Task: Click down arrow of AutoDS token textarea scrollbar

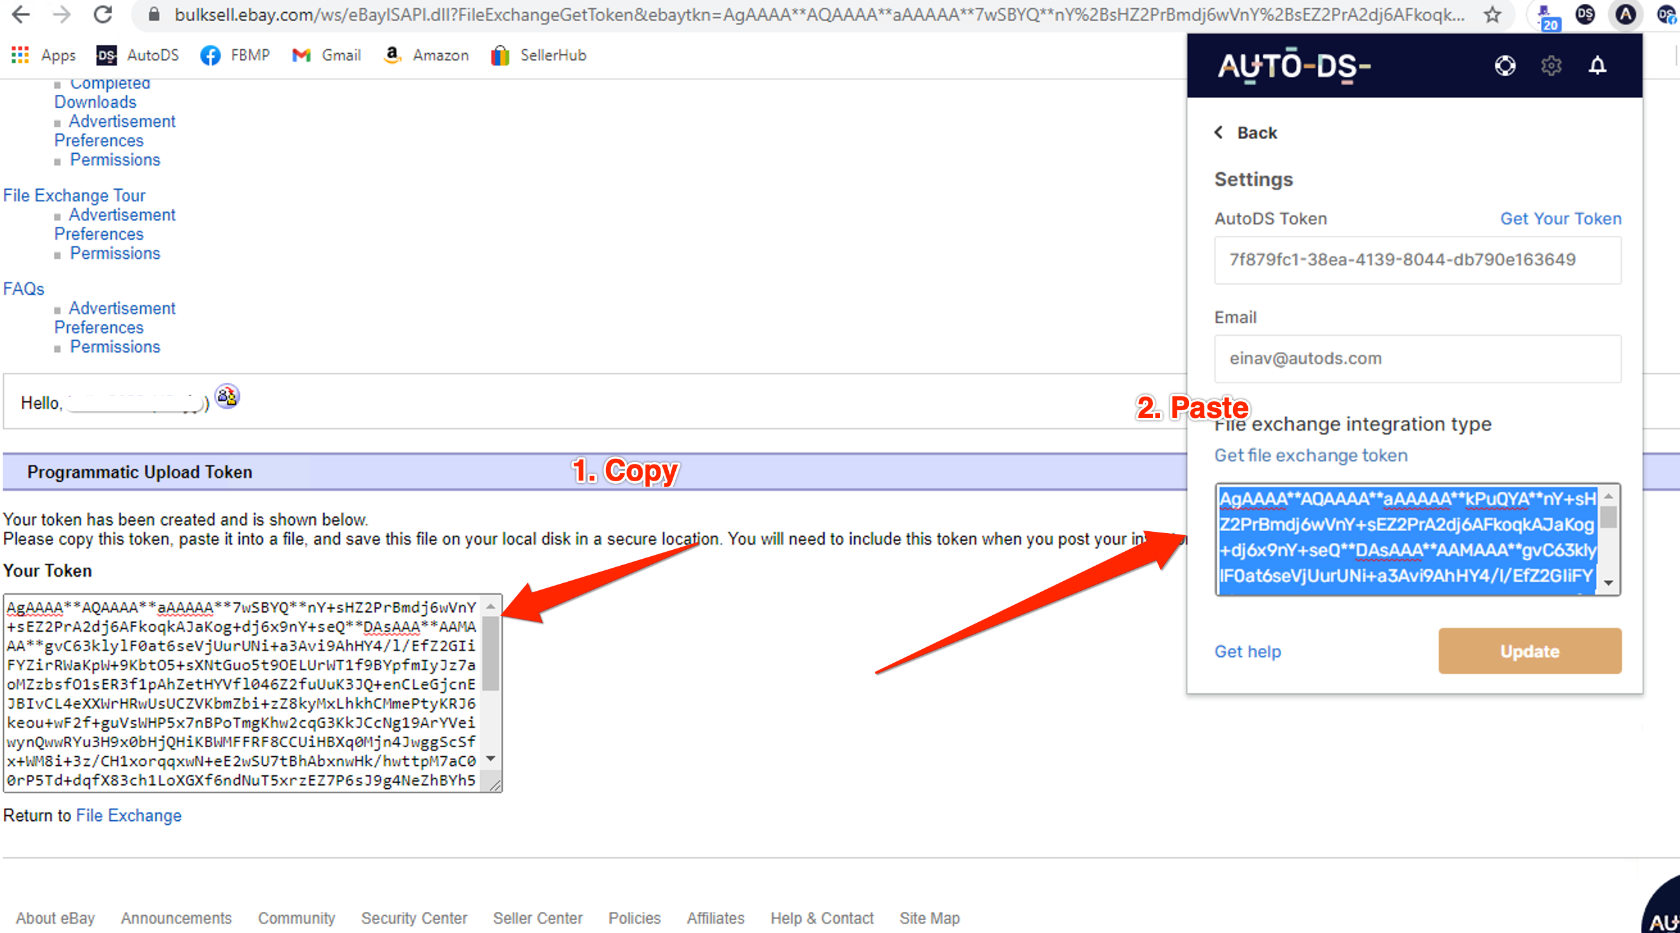Action: point(1609,583)
